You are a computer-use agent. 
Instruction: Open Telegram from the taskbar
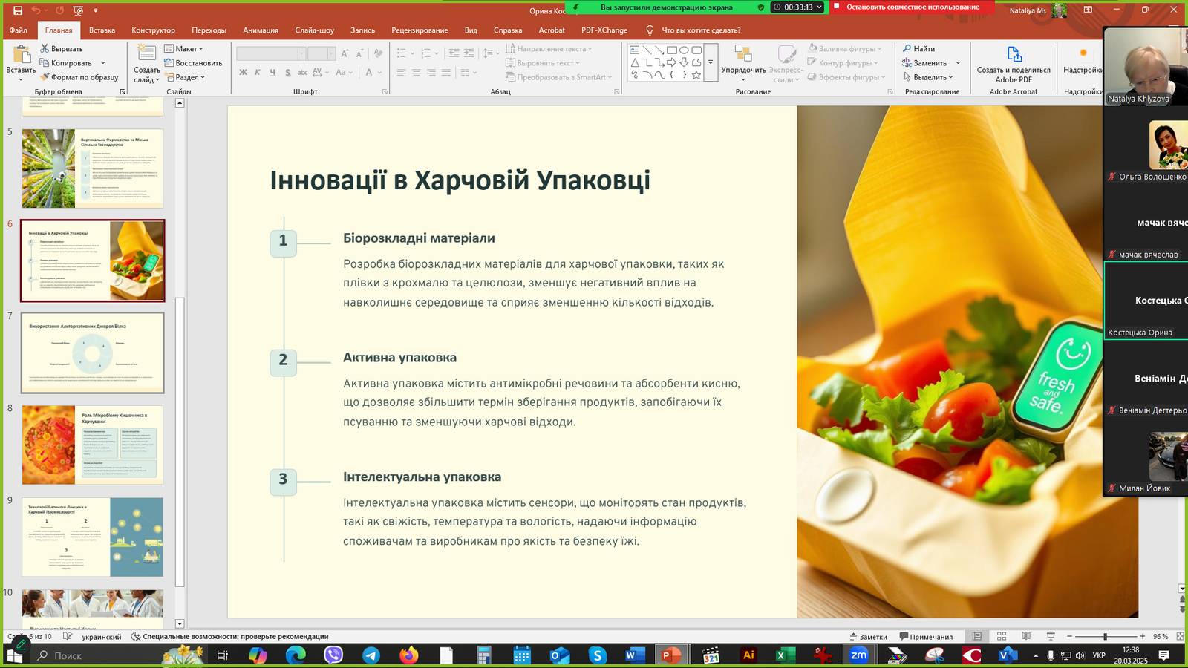tap(371, 655)
